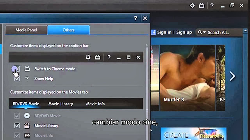Open search filter dropdown arrow
Image resolution: width=250 pixels, height=140 pixels.
click(x=204, y=32)
